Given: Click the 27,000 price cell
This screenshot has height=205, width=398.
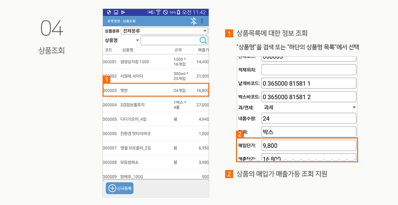Looking at the screenshot, I should point(203,105).
